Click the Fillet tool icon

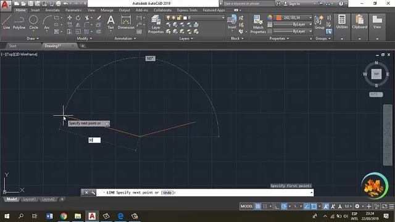point(86,25)
